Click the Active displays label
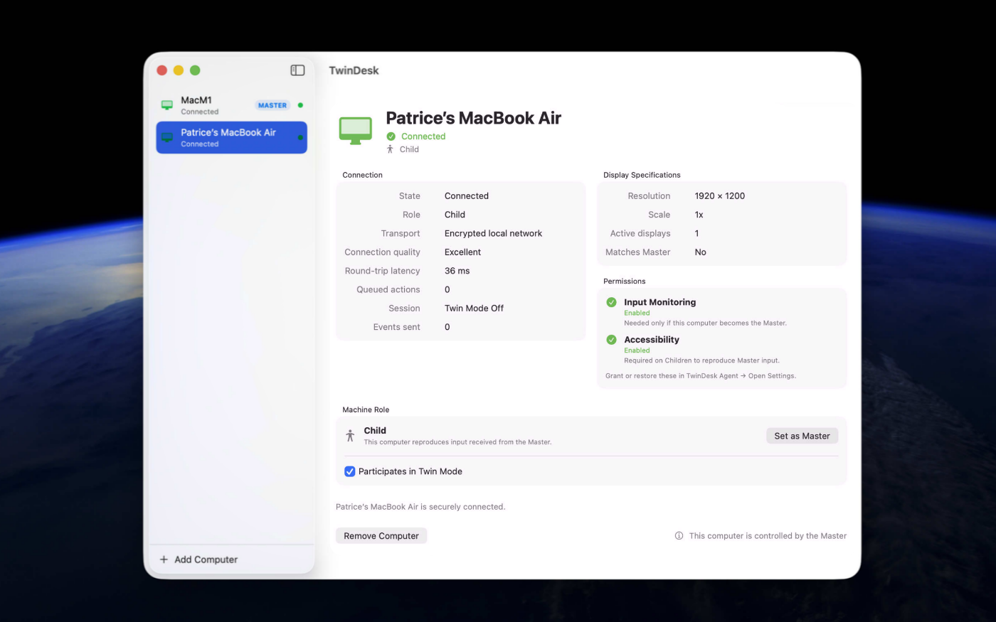This screenshot has width=996, height=622. point(640,233)
